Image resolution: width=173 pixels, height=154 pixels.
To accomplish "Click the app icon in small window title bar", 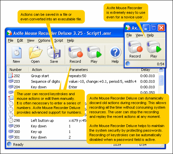I will 128,28.
